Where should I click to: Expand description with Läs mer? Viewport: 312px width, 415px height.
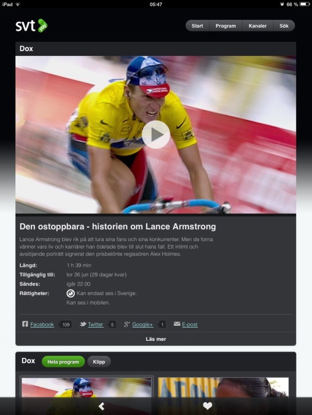click(156, 339)
